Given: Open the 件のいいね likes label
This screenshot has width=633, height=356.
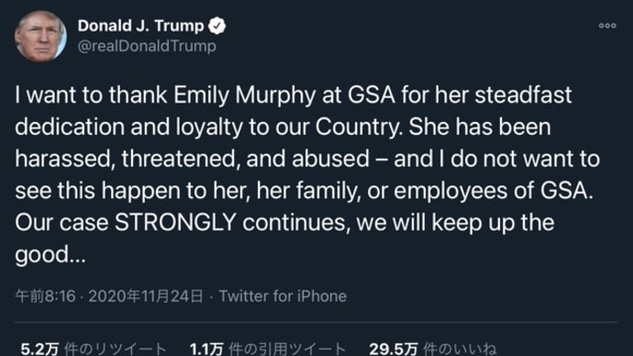Looking at the screenshot, I should pos(460,349).
